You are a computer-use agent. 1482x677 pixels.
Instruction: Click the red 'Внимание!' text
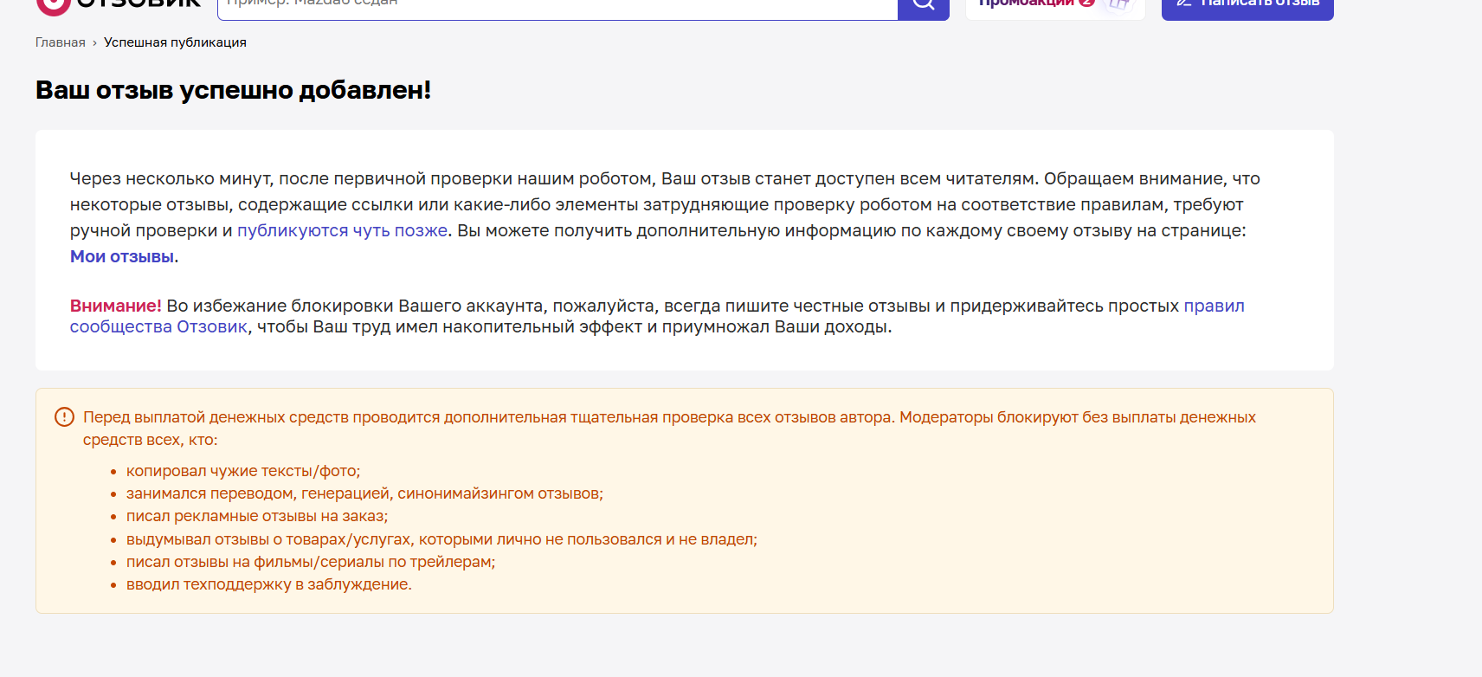pos(116,306)
